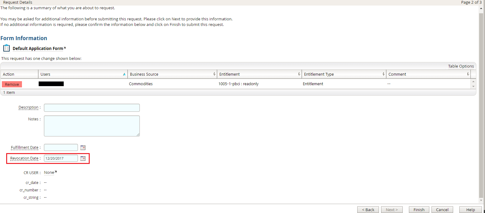Go to previous page with Back

(368, 210)
